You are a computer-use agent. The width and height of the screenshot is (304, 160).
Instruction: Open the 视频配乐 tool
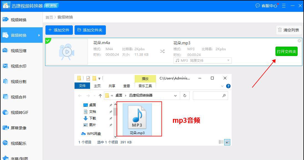pyautogui.click(x=21, y=143)
